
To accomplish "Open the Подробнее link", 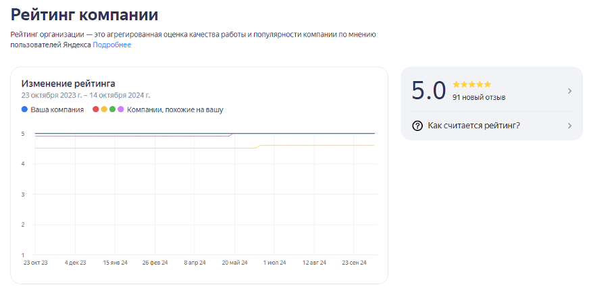I will (x=112, y=45).
